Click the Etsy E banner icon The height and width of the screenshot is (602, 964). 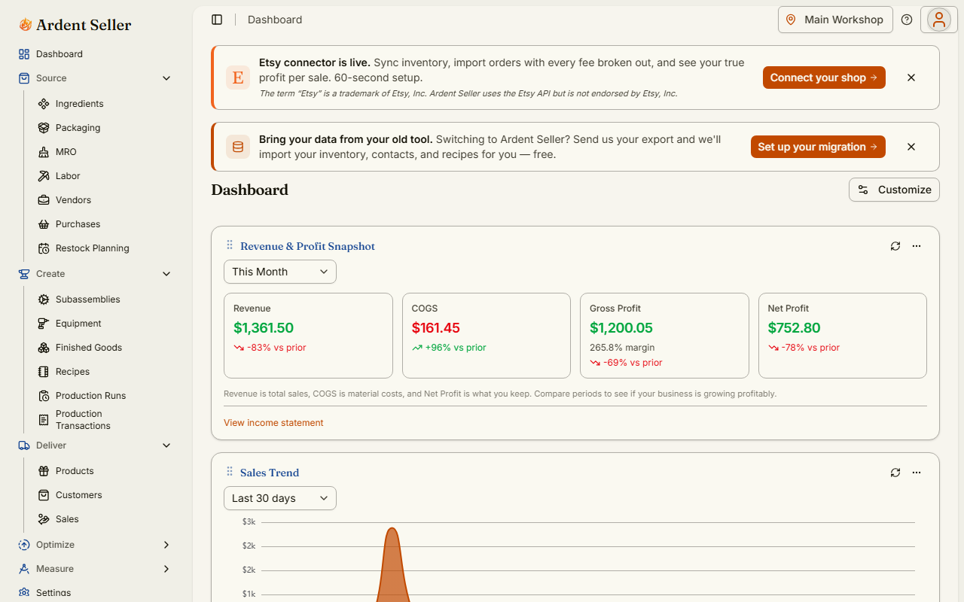(238, 78)
